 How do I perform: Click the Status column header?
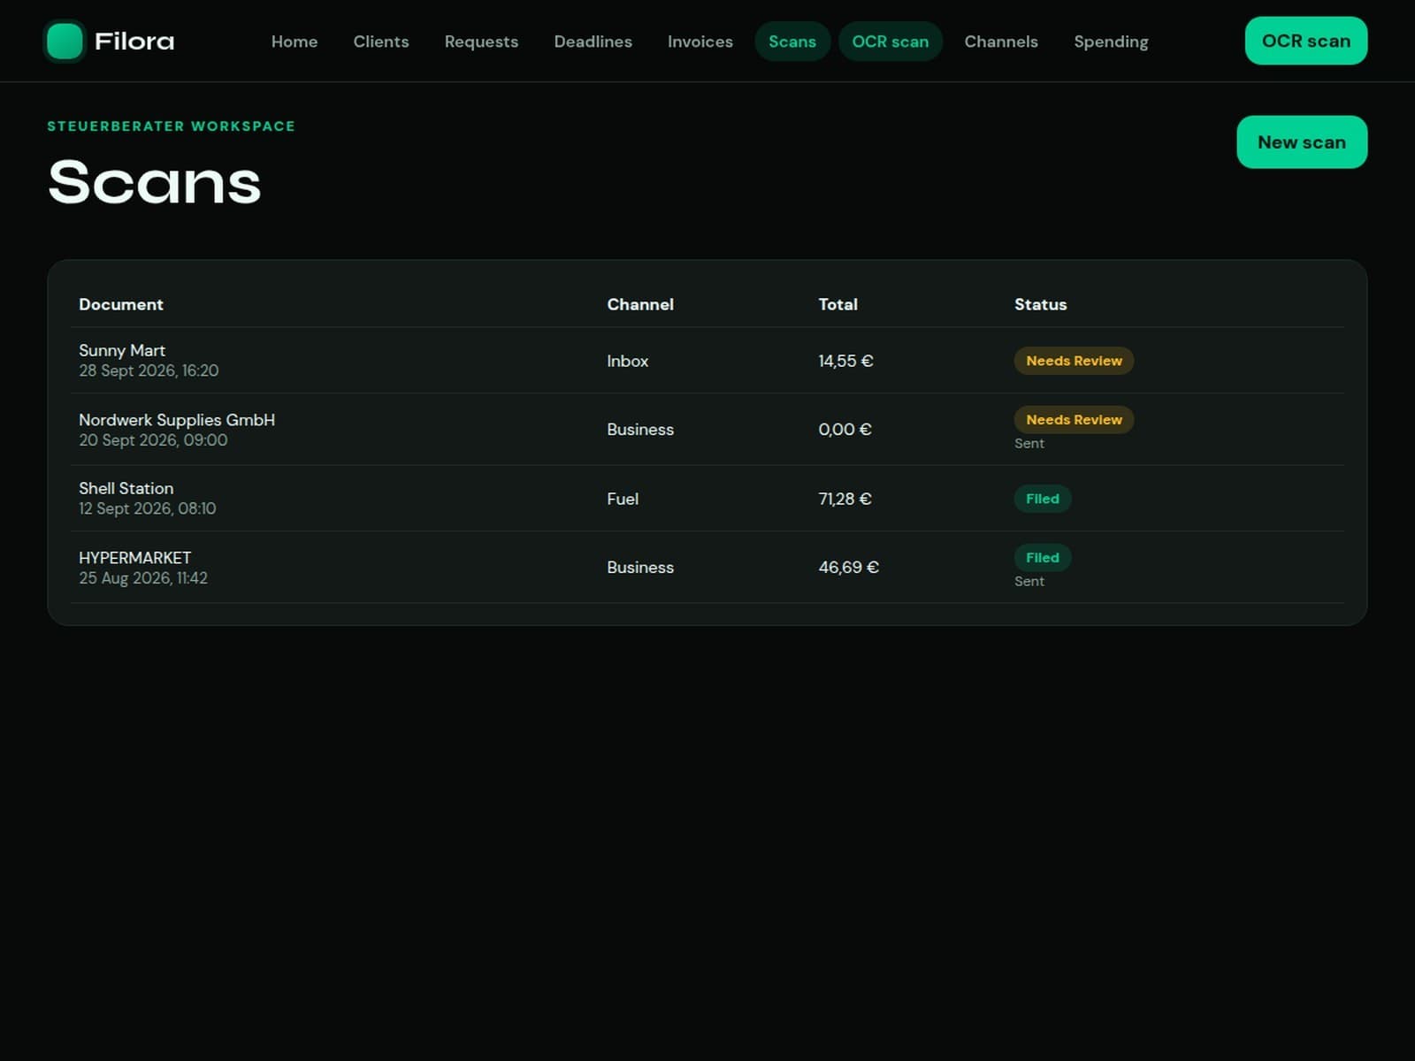[x=1040, y=304]
